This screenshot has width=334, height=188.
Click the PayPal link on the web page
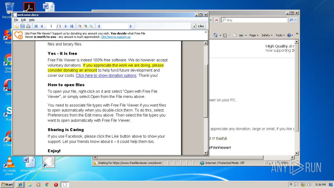pyautogui.click(x=222, y=138)
